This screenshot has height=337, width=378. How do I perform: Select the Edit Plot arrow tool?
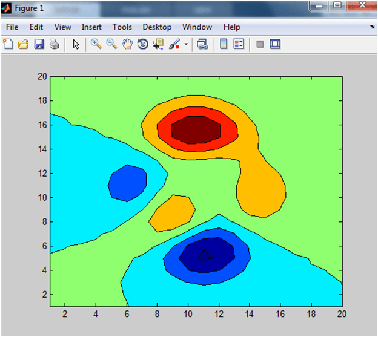click(76, 45)
